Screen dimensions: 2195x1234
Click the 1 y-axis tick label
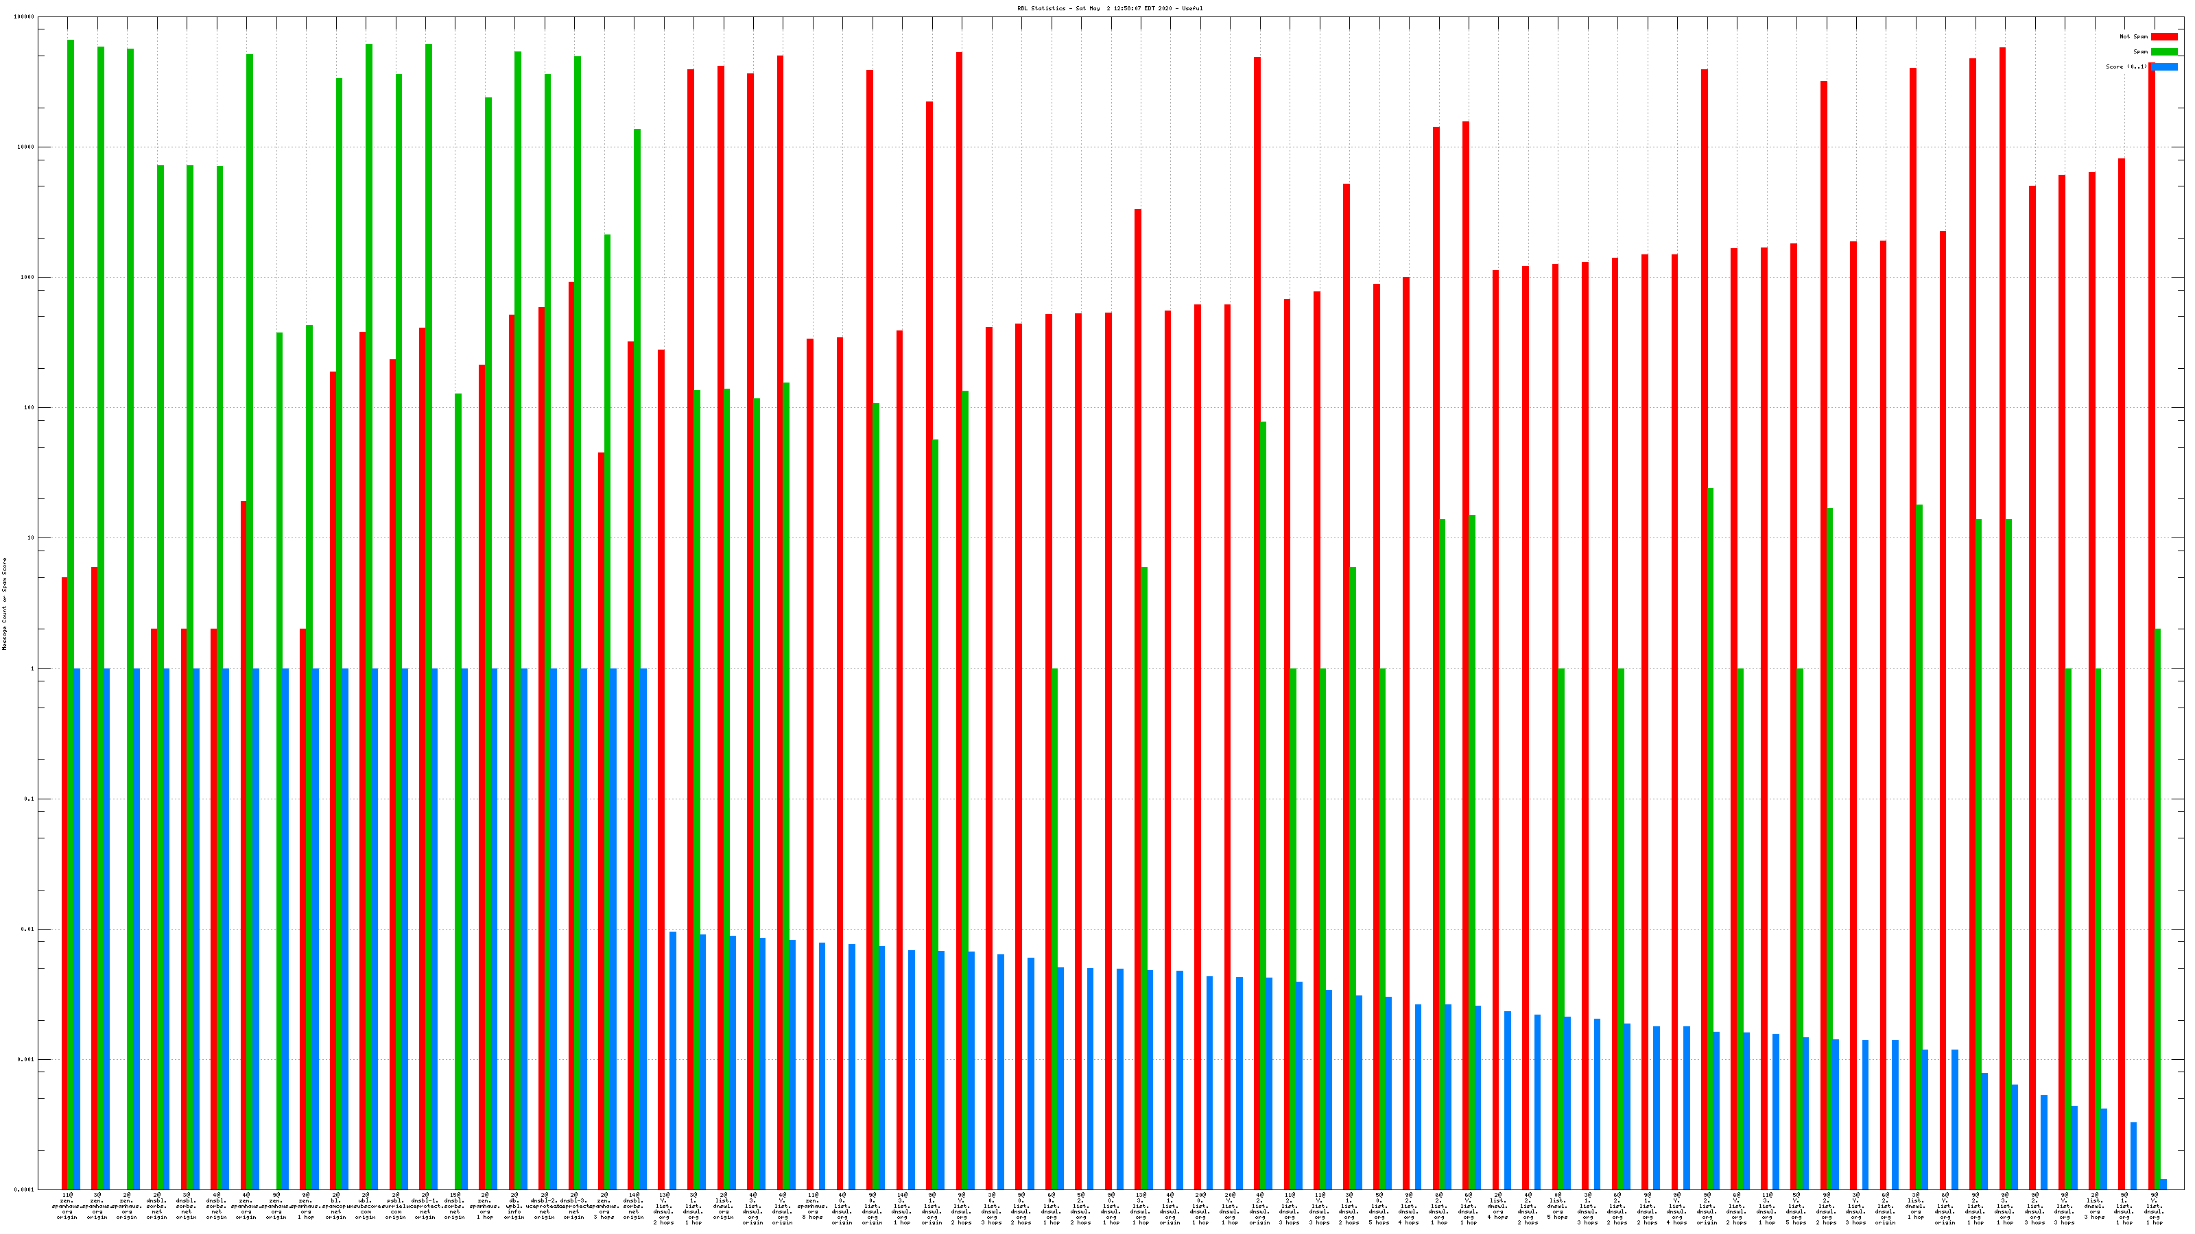click(x=32, y=668)
